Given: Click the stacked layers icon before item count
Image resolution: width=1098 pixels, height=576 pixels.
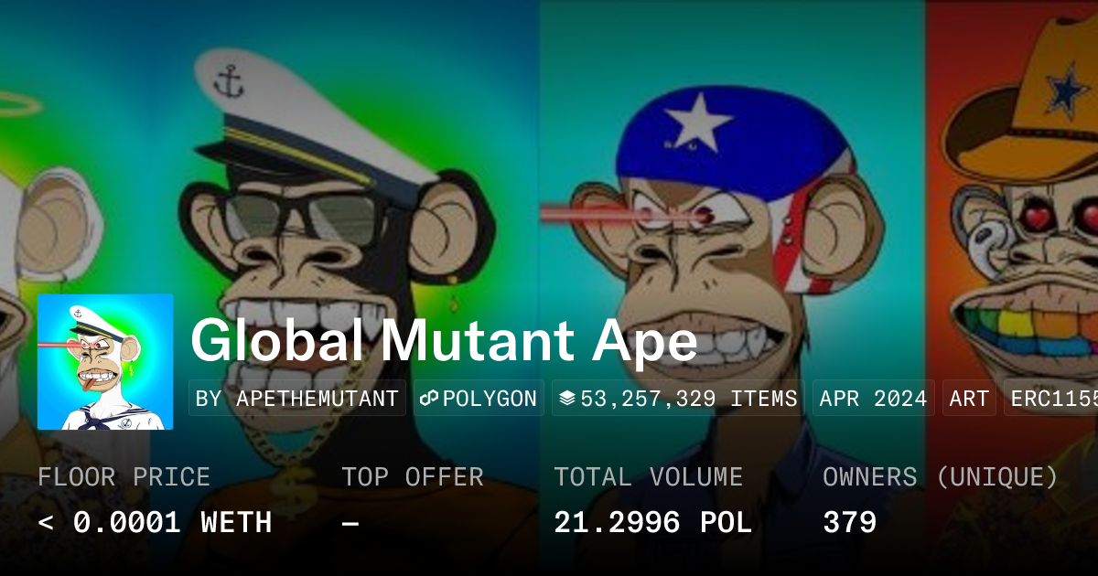Looking at the screenshot, I should click(x=567, y=399).
